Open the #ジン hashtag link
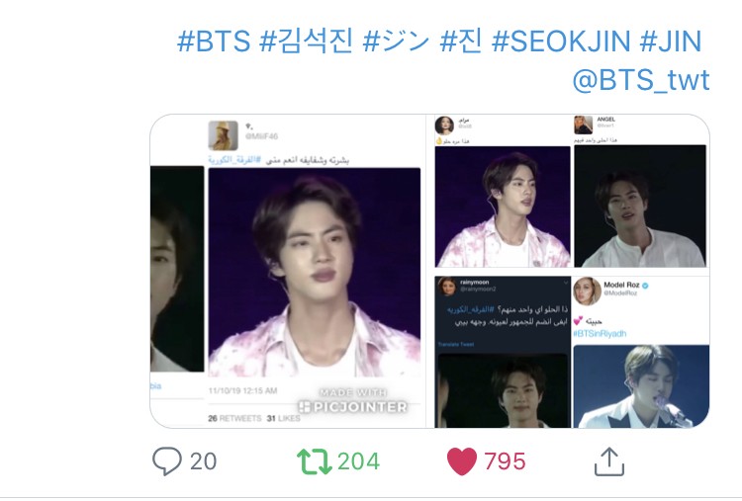 coord(396,42)
